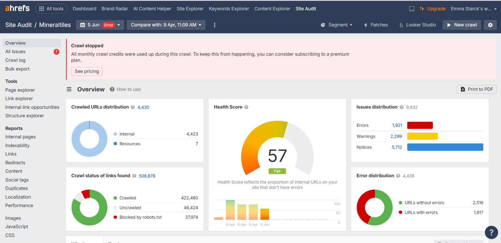Click help icon beside Error distribution

(398, 176)
